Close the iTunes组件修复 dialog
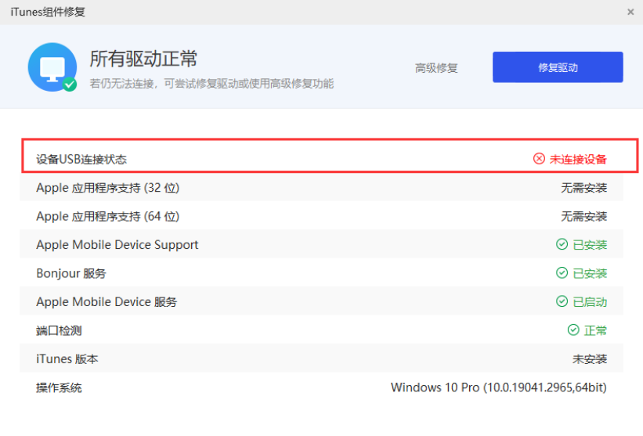643x436 pixels. click(x=630, y=12)
